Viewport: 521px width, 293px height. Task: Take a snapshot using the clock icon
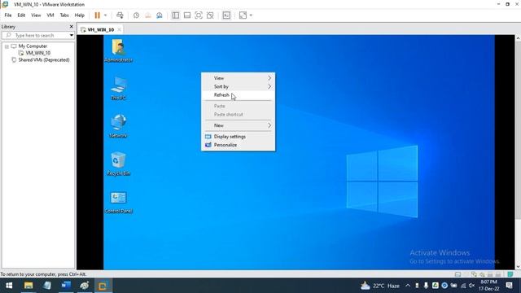pyautogui.click(x=136, y=15)
